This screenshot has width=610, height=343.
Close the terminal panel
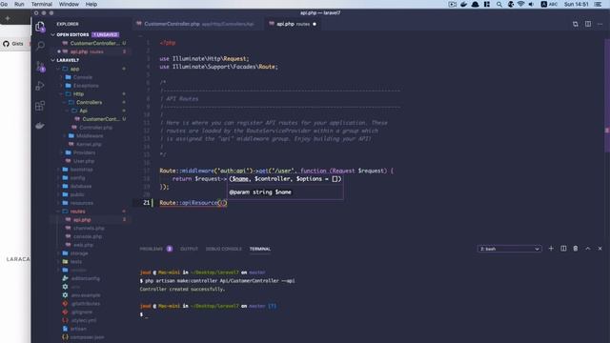coord(600,249)
